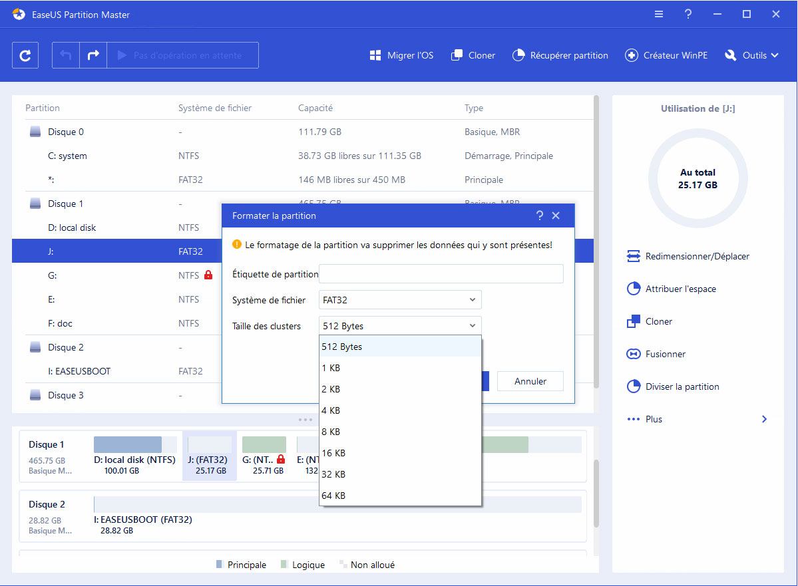Click G: partition block in disk map

click(264, 455)
